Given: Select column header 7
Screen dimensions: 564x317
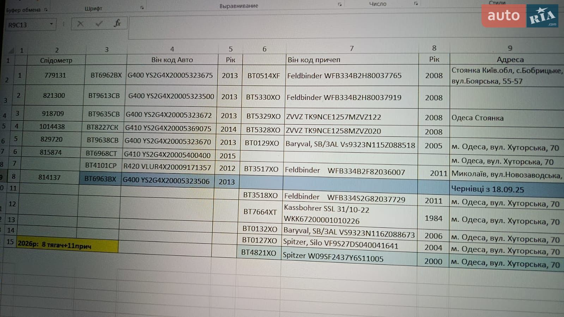Looking at the screenshot, I should [x=351, y=48].
